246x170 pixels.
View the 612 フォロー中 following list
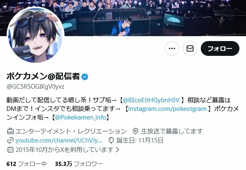(x=27, y=164)
